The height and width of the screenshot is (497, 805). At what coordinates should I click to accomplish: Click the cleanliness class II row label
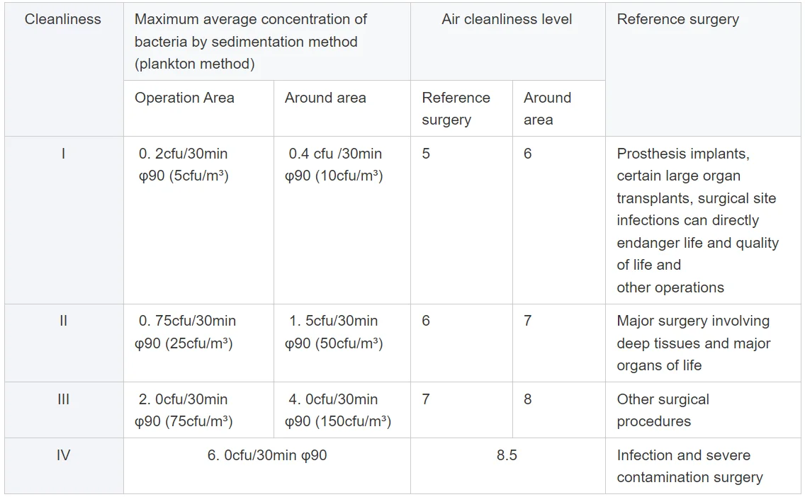[63, 321]
